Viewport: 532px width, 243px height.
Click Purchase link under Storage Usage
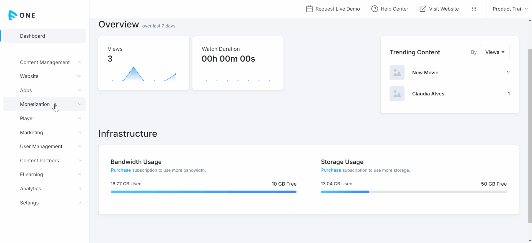click(x=331, y=170)
